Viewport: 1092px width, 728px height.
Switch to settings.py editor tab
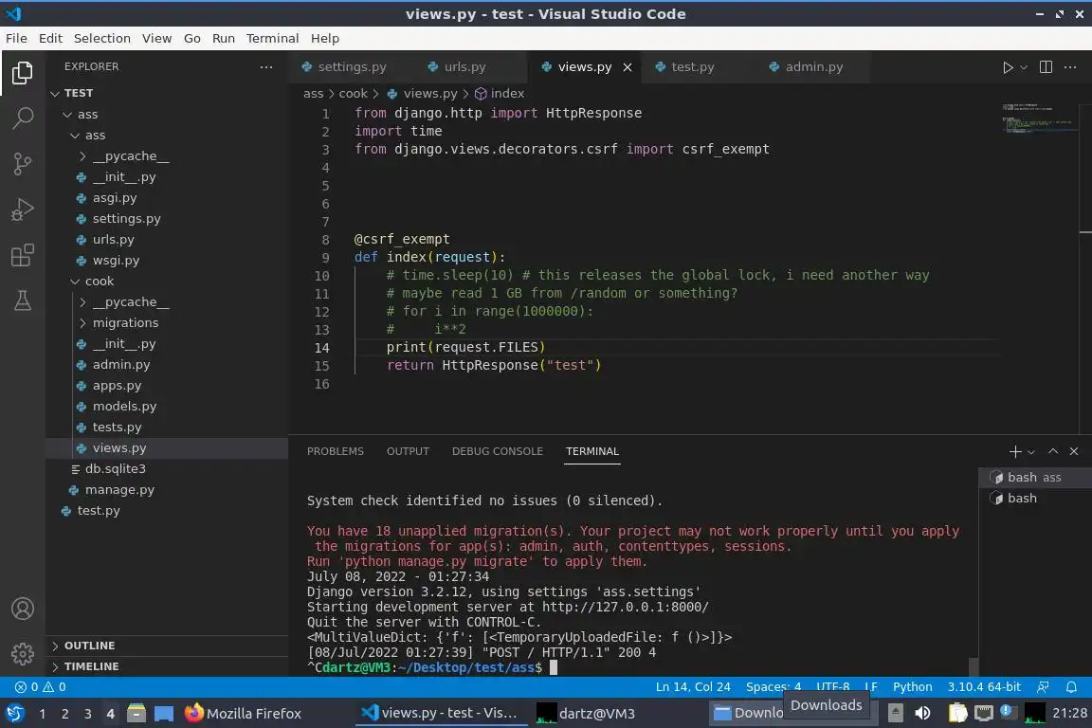[352, 67]
